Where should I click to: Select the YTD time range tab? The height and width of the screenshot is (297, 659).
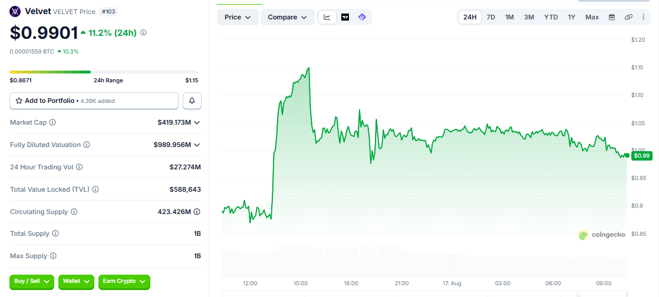[x=551, y=17]
